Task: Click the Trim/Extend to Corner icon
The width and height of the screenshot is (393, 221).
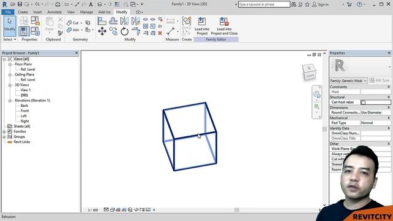Action: click(x=136, y=31)
